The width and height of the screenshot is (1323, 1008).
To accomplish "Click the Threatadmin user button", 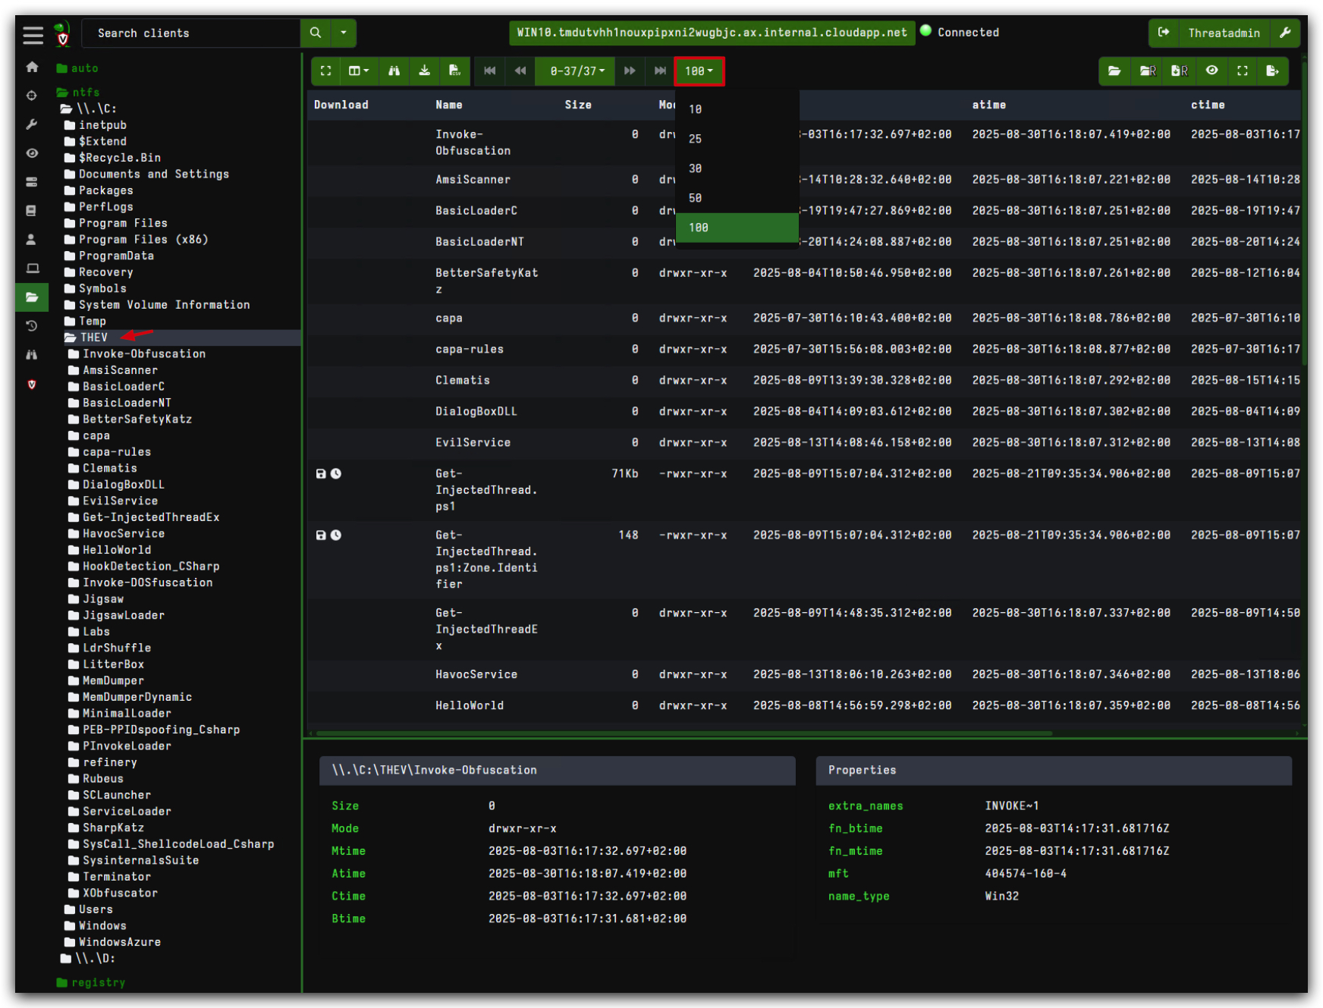I will click(x=1224, y=33).
